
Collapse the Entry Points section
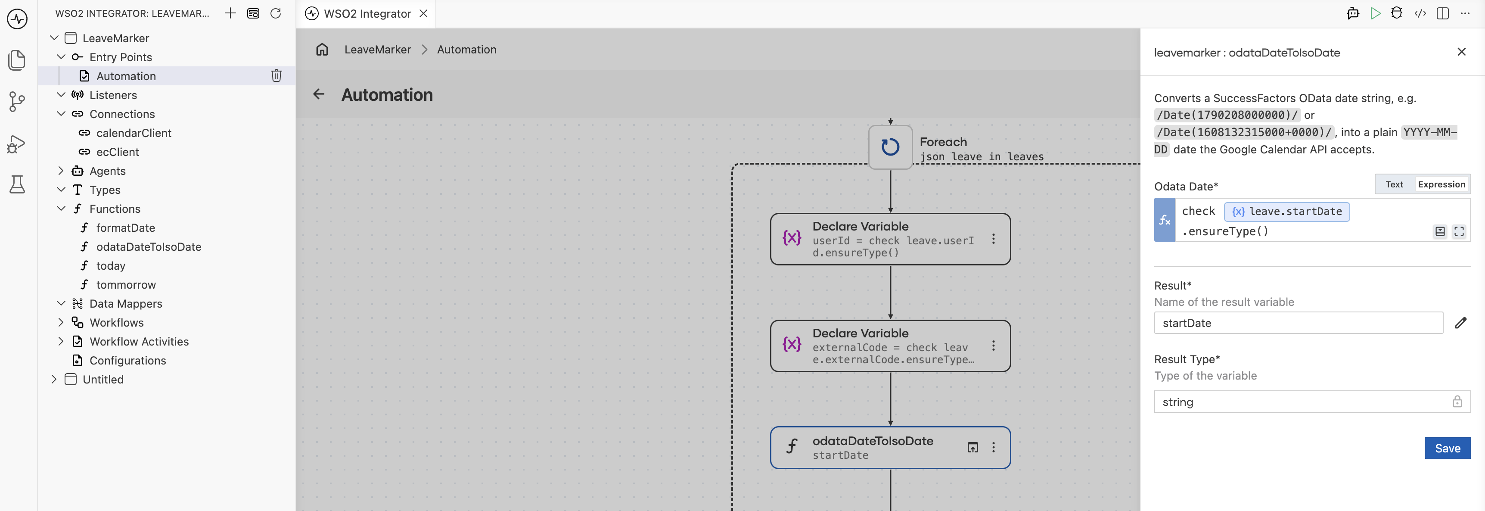[61, 57]
